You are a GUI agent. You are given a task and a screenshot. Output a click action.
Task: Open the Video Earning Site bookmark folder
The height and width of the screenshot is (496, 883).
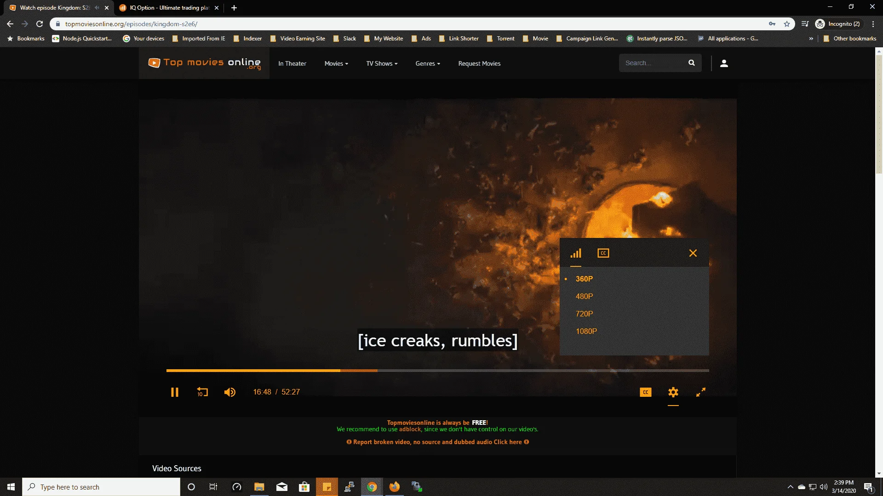(x=298, y=39)
